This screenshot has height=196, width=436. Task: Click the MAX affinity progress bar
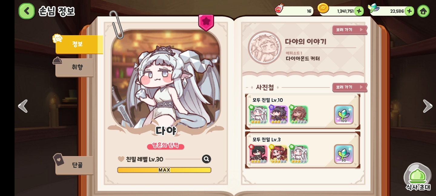tap(164, 170)
